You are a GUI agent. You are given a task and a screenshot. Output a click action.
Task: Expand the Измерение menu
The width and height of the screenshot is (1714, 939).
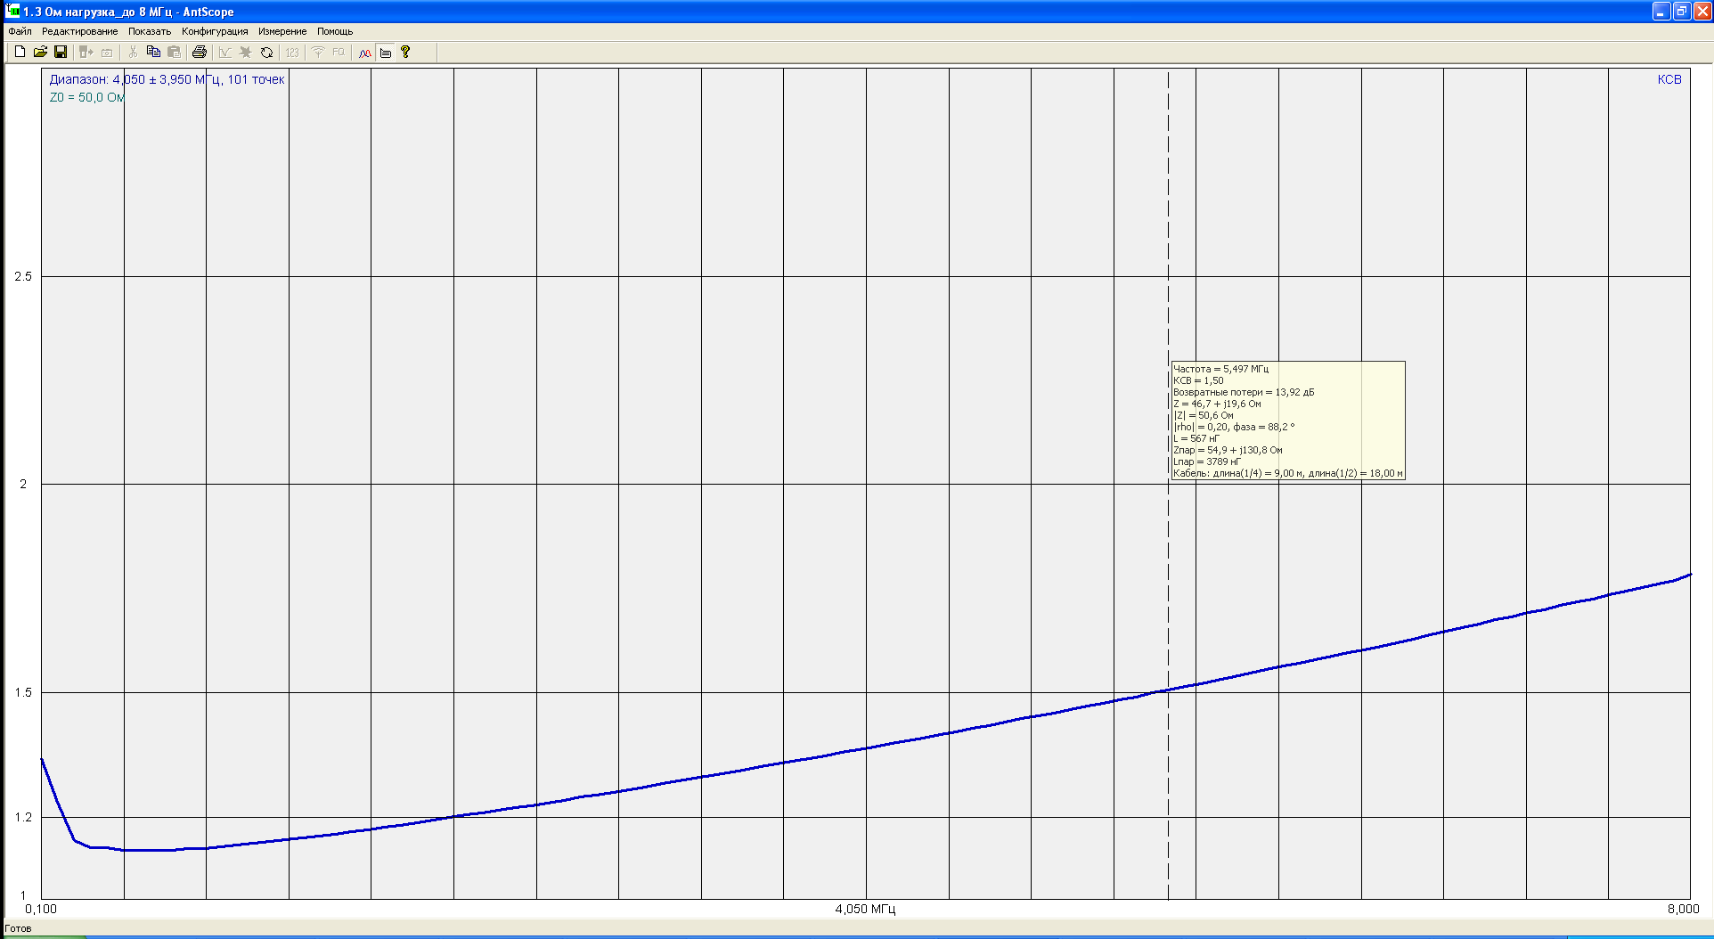coord(282,31)
